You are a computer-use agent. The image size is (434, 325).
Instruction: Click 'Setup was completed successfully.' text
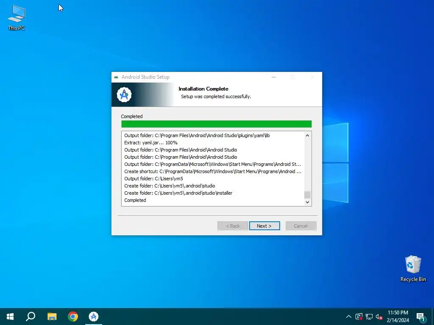coord(216,96)
